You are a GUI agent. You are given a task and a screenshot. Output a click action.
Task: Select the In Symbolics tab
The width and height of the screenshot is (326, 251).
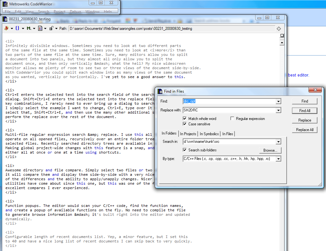point(209,134)
